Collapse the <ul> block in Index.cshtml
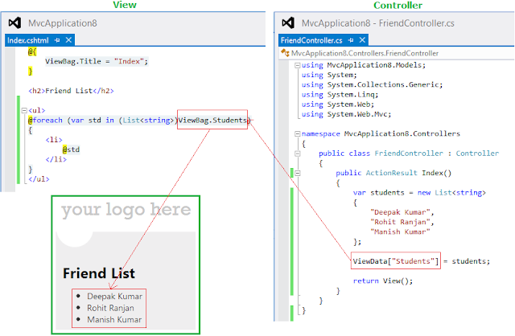 24,111
